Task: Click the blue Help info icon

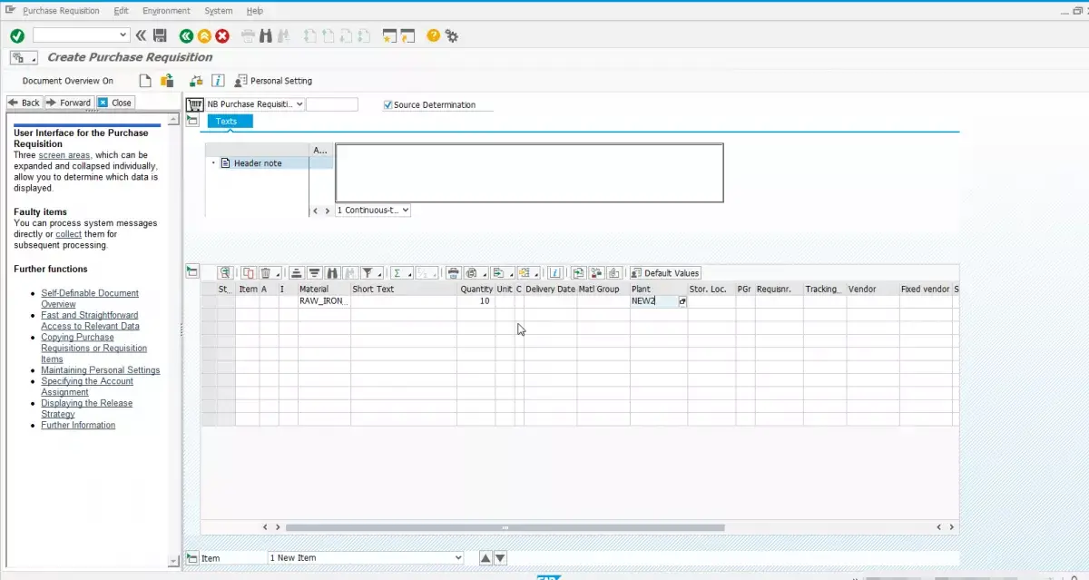Action: (218, 81)
